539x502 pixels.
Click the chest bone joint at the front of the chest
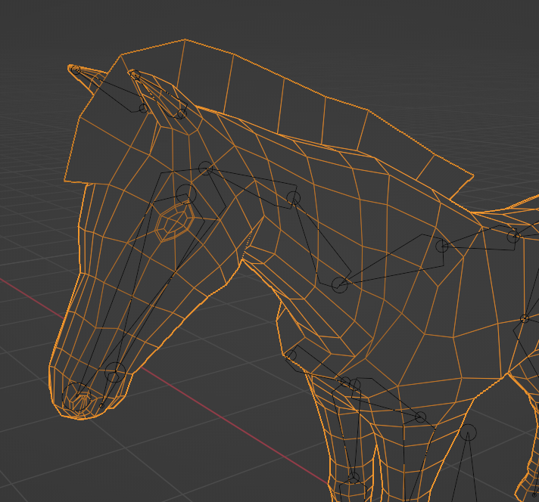click(x=291, y=355)
